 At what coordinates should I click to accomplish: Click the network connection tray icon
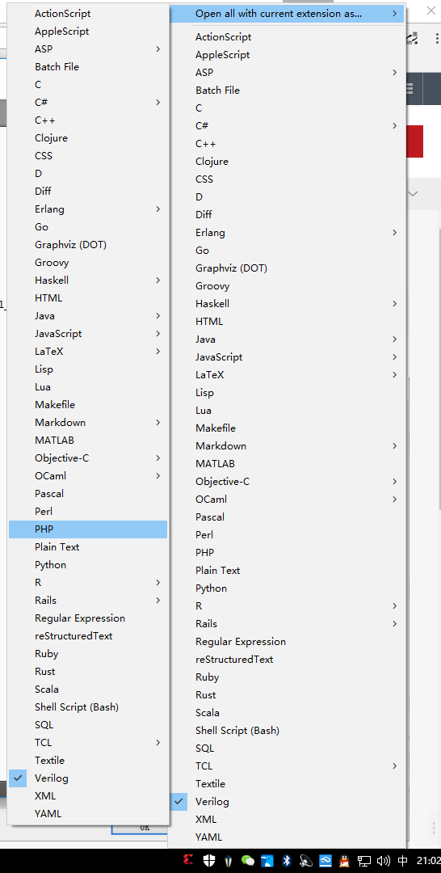coord(364,861)
